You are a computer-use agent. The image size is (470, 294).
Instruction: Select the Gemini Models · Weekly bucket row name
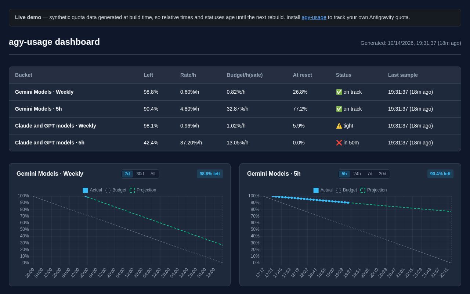(x=44, y=92)
